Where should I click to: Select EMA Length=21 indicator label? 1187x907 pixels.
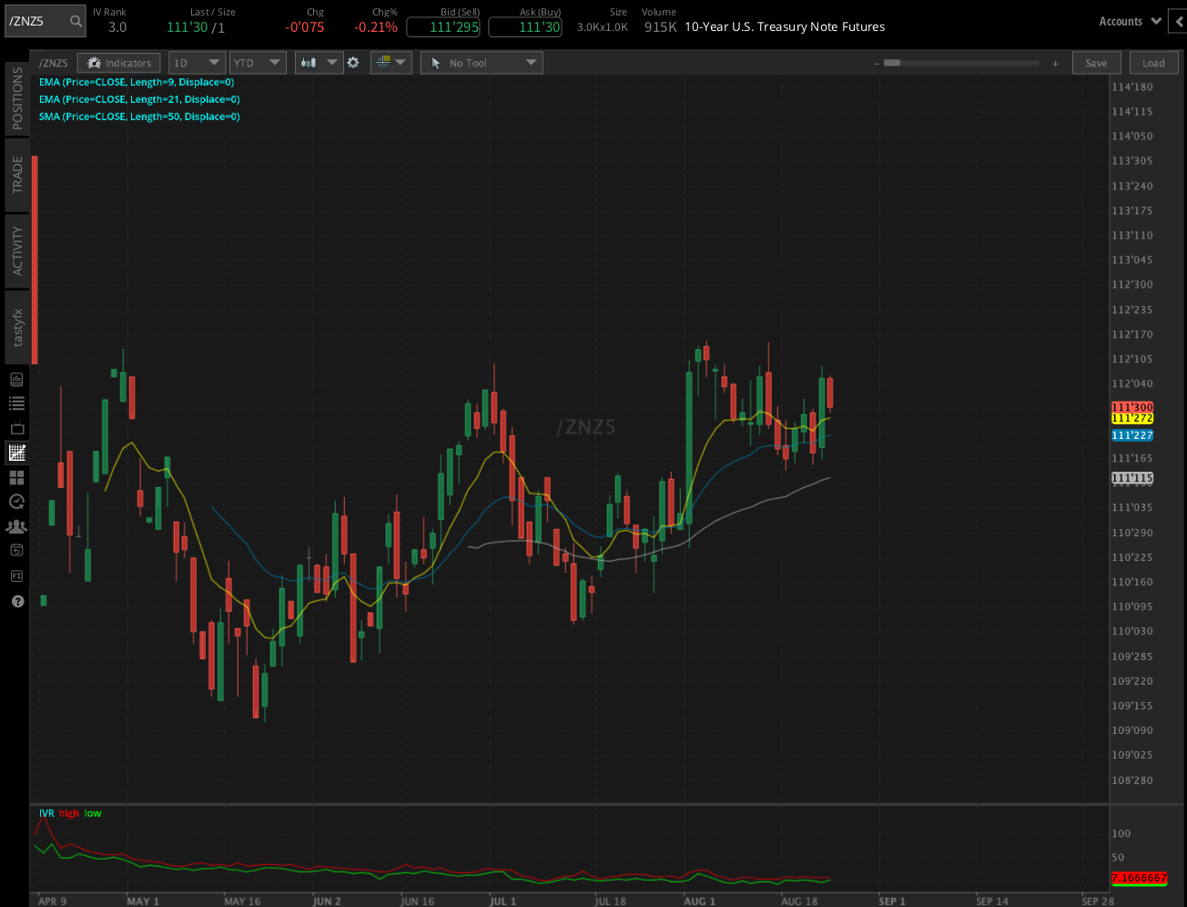click(139, 99)
